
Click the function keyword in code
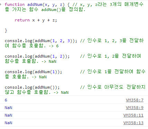[15, 4]
